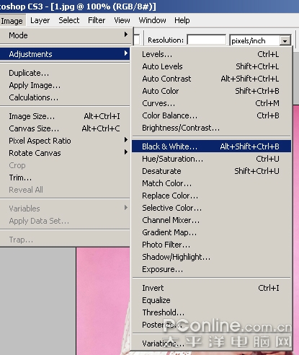Viewport: 299px width, 355px height.
Task: Choose Canvas Size from Image menu
Action: click(65, 128)
